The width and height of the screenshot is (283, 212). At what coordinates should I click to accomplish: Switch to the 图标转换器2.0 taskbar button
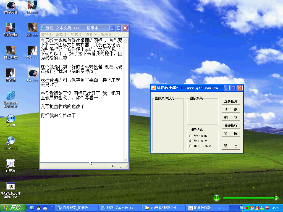pyautogui.click(x=208, y=208)
